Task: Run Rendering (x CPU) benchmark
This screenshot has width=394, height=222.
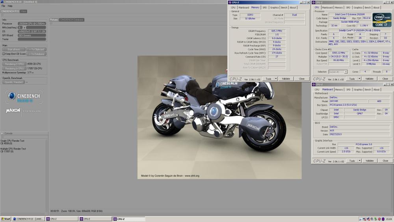Action: coord(14,68)
